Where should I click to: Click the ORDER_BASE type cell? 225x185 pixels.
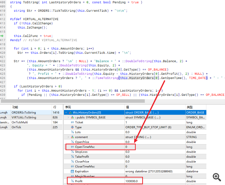click(x=195, y=112)
